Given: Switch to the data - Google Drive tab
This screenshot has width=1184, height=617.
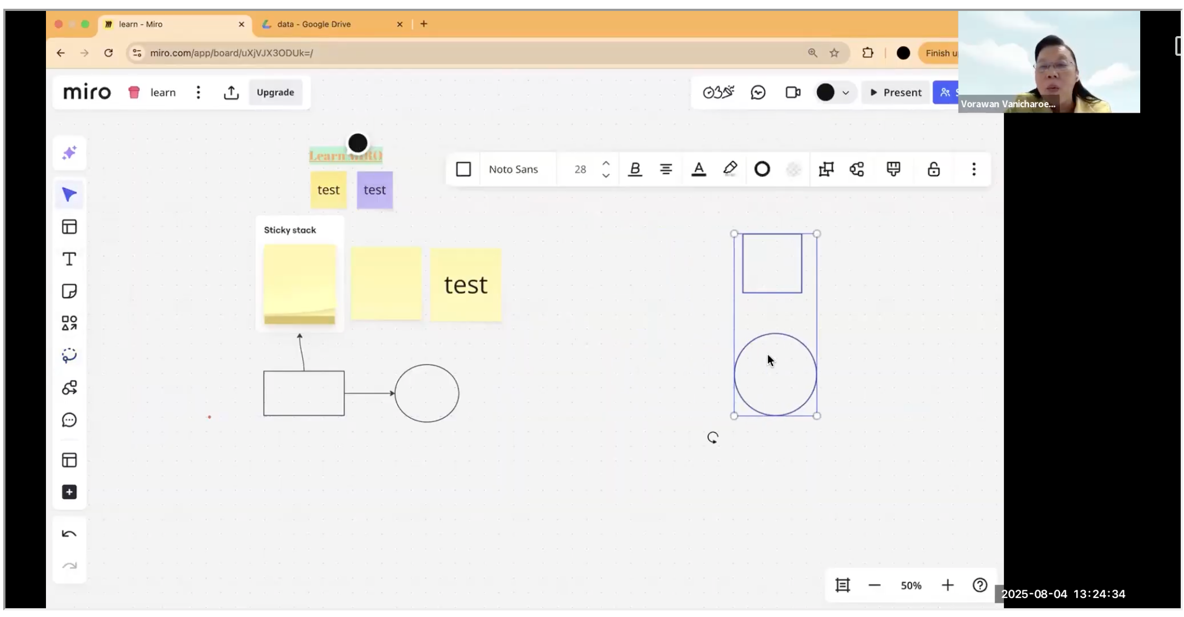Looking at the screenshot, I should 314,24.
